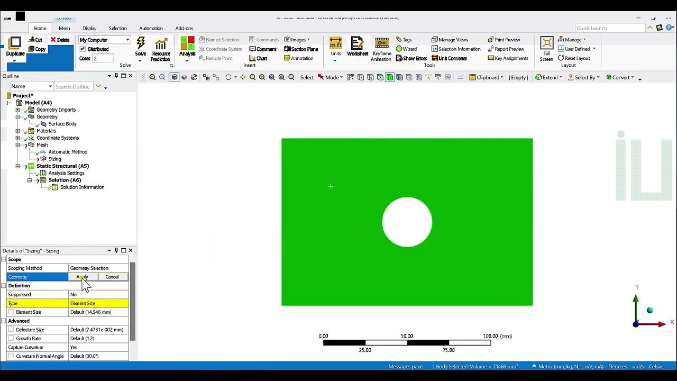Switch to the Add-ons tab
677x381 pixels.
184,28
